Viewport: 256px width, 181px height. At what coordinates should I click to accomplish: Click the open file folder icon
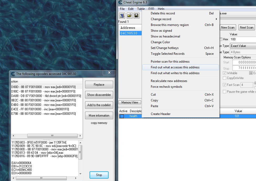pos(129,15)
